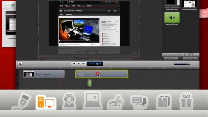Click the playhead marker on timeline ruler
The width and height of the screenshot is (208, 117).
(x=61, y=68)
